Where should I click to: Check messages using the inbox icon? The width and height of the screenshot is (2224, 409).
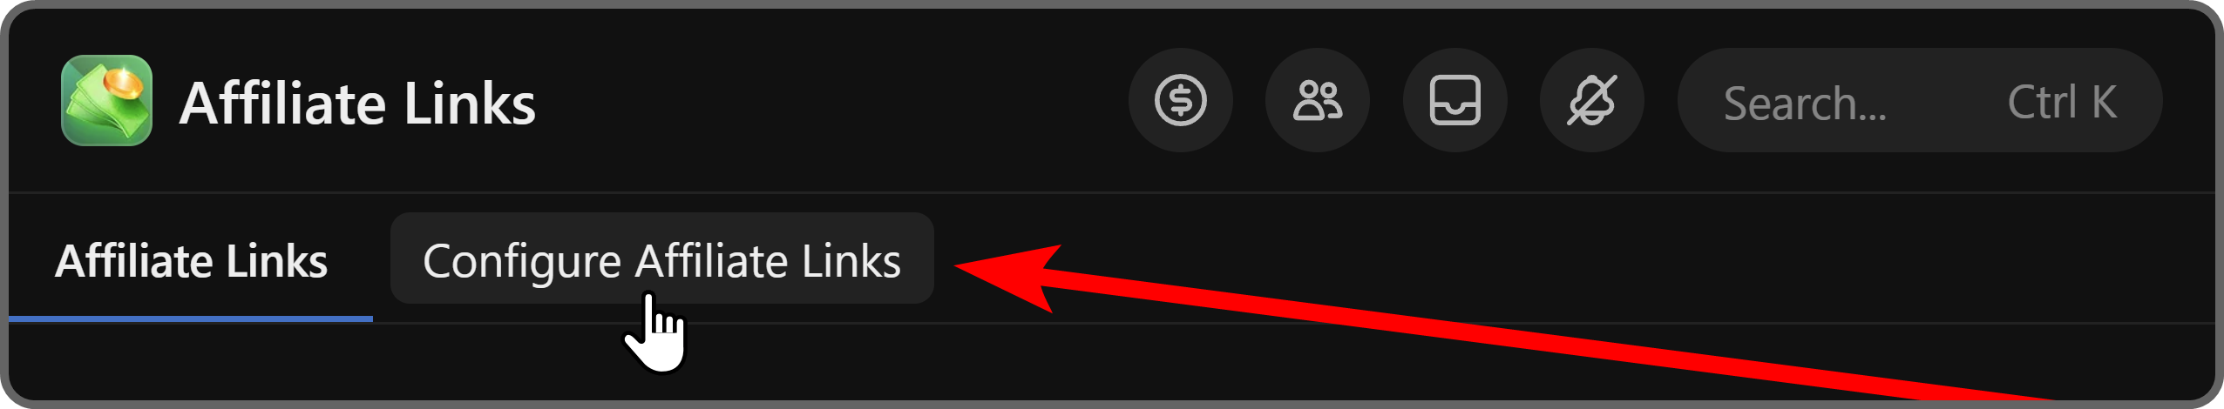tap(1455, 101)
